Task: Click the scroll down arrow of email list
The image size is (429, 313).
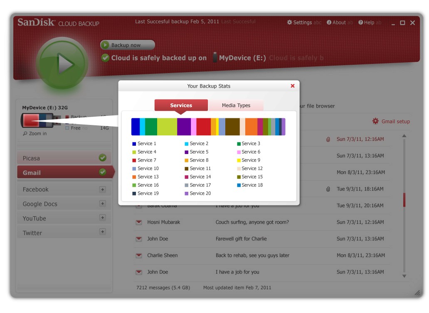Action: 404,276
